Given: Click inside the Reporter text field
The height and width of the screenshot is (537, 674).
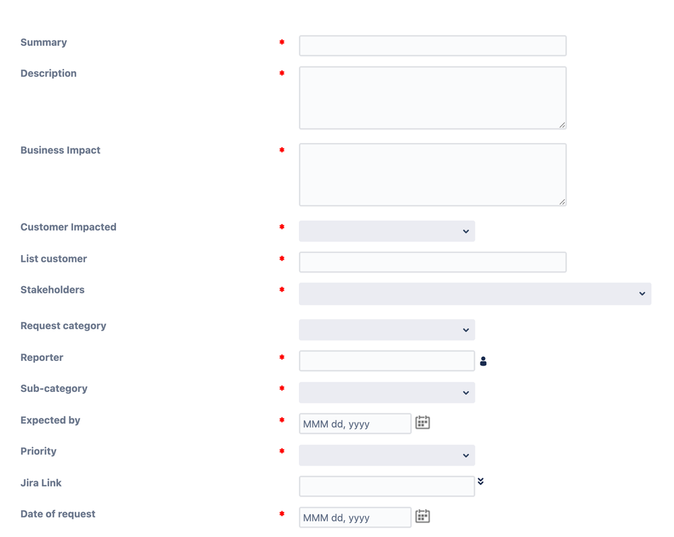Looking at the screenshot, I should (387, 360).
